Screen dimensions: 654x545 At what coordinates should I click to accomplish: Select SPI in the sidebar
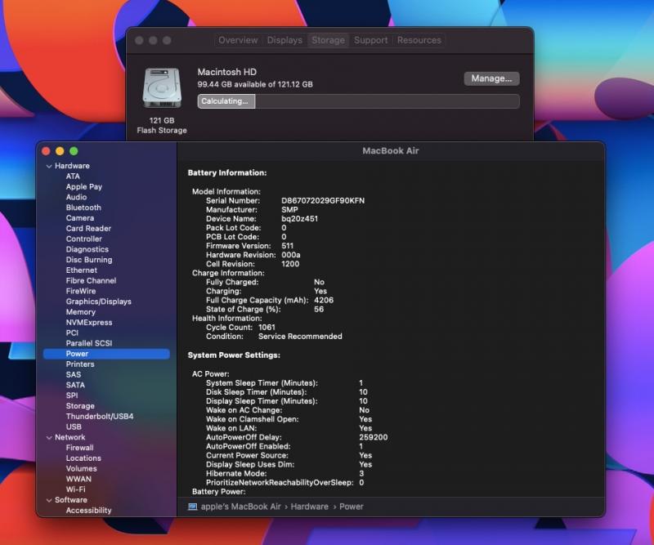pyautogui.click(x=72, y=395)
